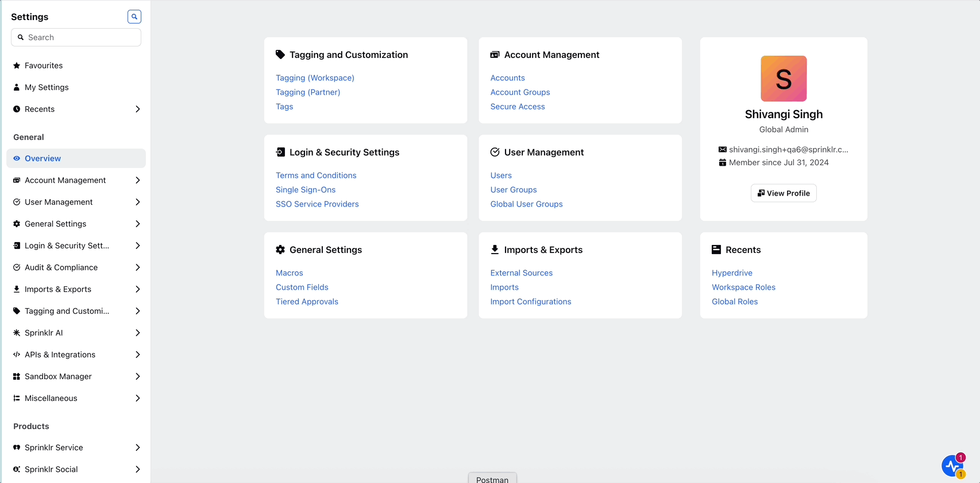Click the Miscellaneous list icon
Screen dimensions: 980x483
tap(17, 398)
